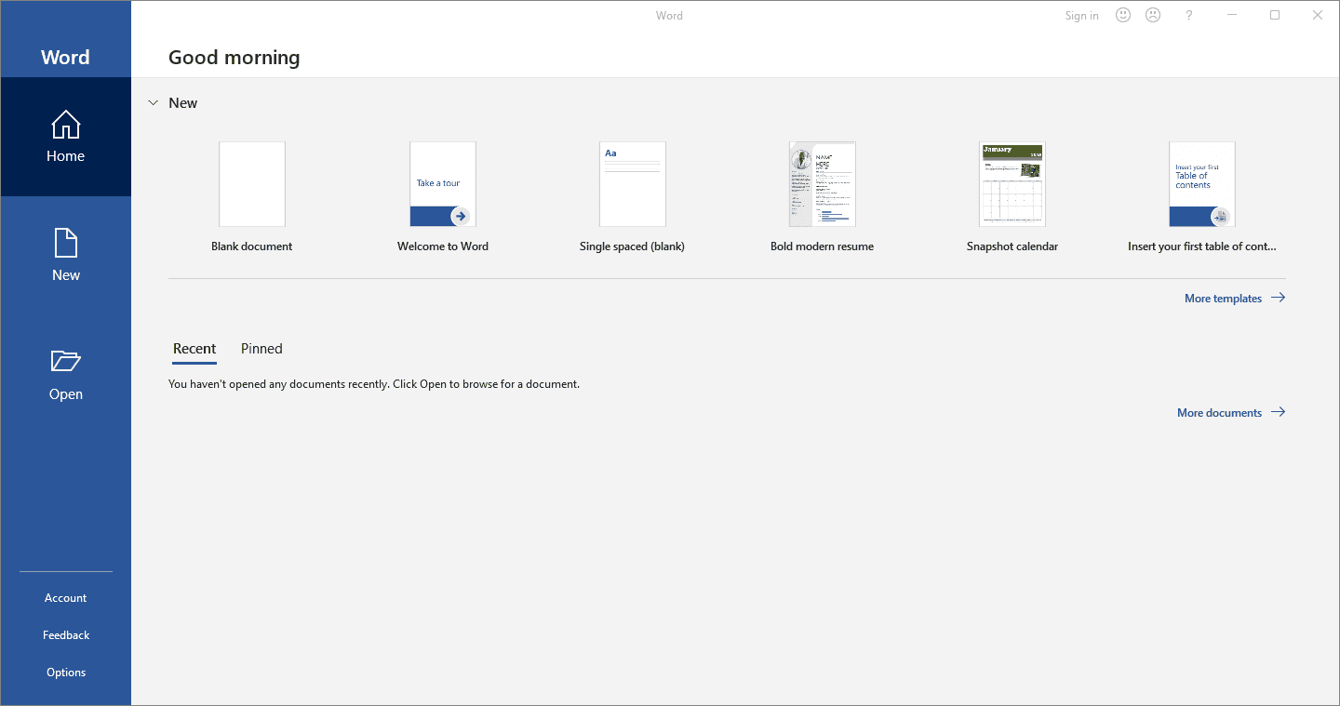Collapse the New section chevron
The height and width of the screenshot is (706, 1340).
pyautogui.click(x=154, y=103)
